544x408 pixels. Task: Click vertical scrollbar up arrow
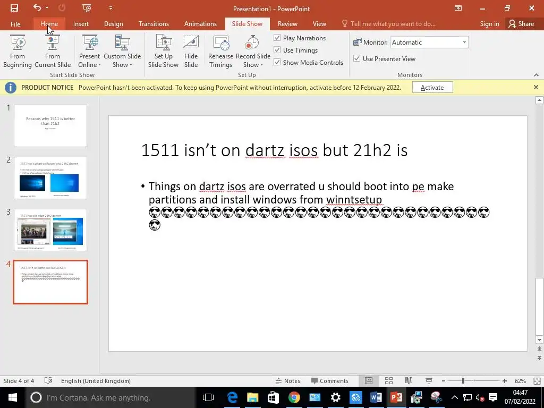539,100
